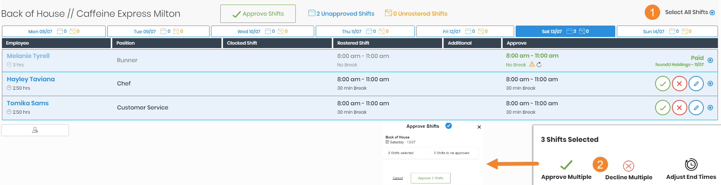This screenshot has width=721, height=185.
Task: Edit Tomika Sams' shift with pencil icon
Action: click(696, 108)
